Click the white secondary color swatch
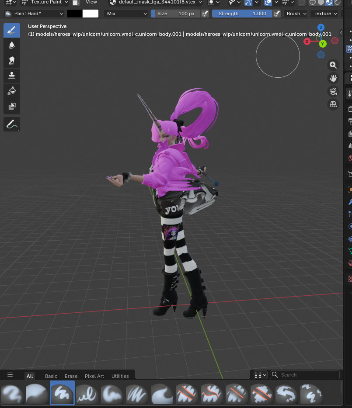This screenshot has width=352, height=408. click(x=91, y=14)
